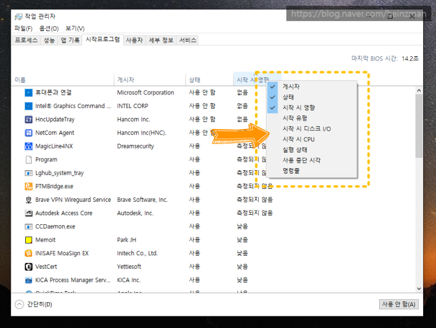436x328 pixels.
Task: Enable 시작 시 디스크 I/O column
Action: (312, 129)
